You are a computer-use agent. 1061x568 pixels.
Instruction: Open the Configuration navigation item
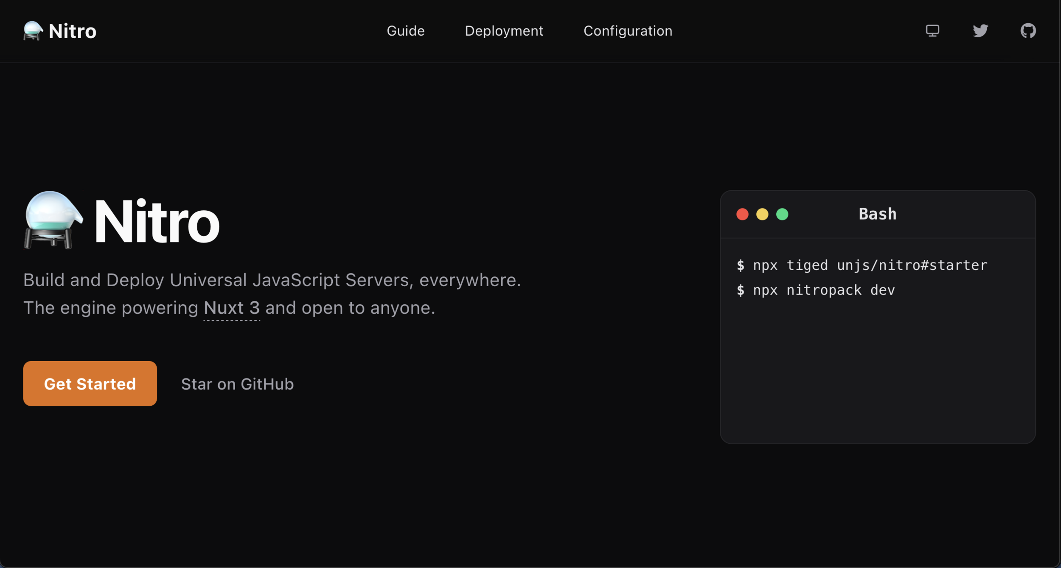(628, 31)
